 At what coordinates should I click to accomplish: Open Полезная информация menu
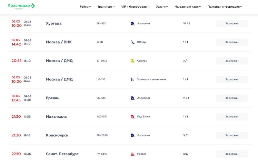225,7
